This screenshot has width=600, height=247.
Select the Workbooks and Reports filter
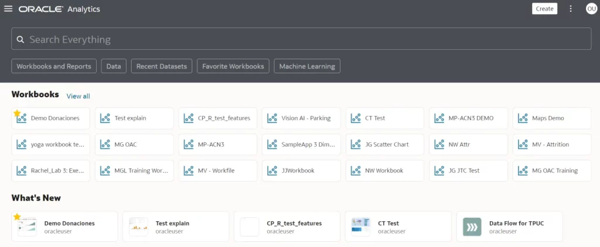(54, 66)
